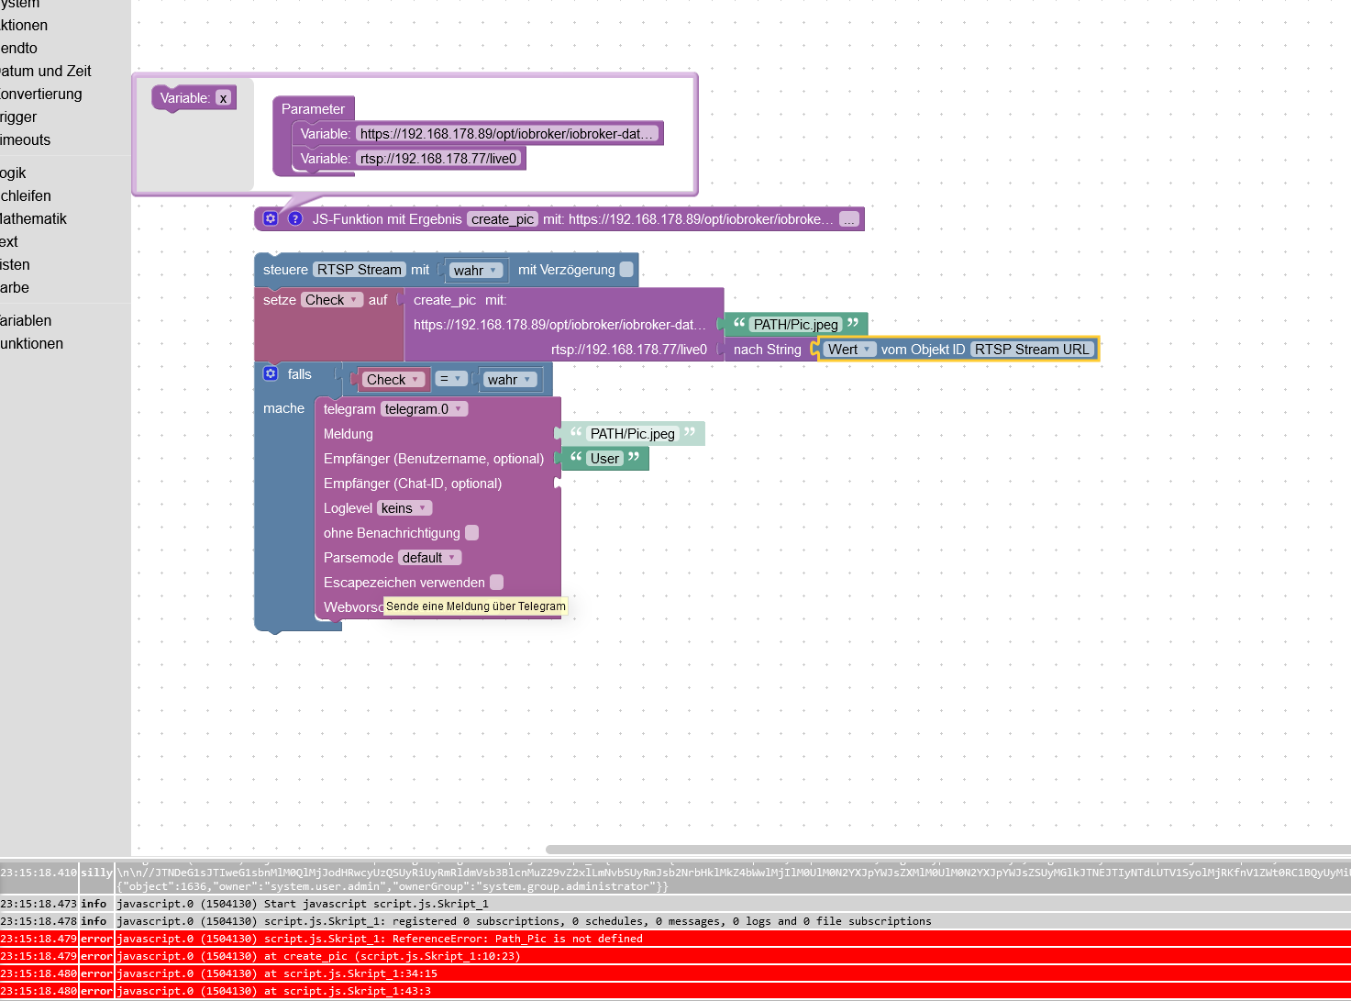The height and width of the screenshot is (1001, 1351).
Task: Edit PATH/Pic.jpeg text beside Meldung
Action: click(633, 434)
